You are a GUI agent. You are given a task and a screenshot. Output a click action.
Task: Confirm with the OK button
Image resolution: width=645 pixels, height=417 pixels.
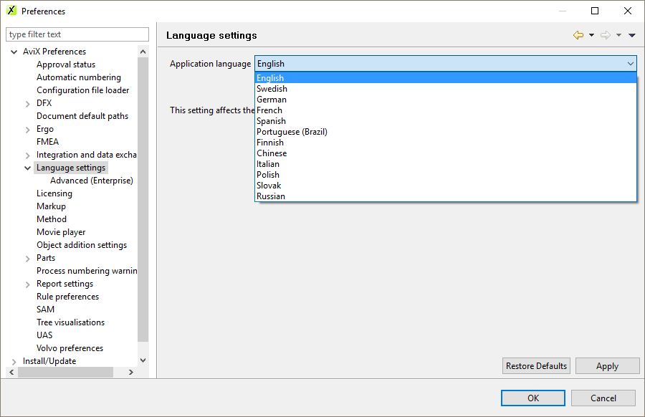pyautogui.click(x=533, y=398)
